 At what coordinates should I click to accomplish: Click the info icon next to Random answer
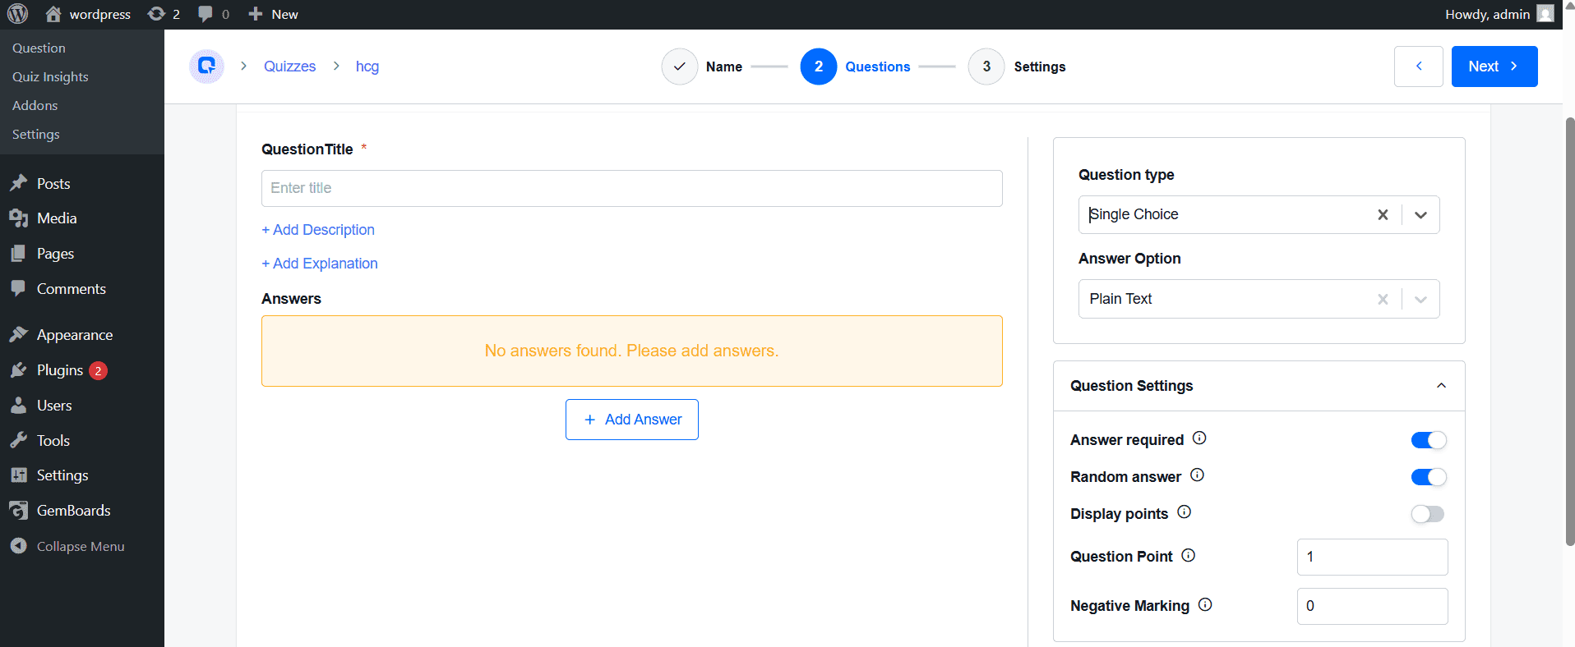coord(1197,475)
